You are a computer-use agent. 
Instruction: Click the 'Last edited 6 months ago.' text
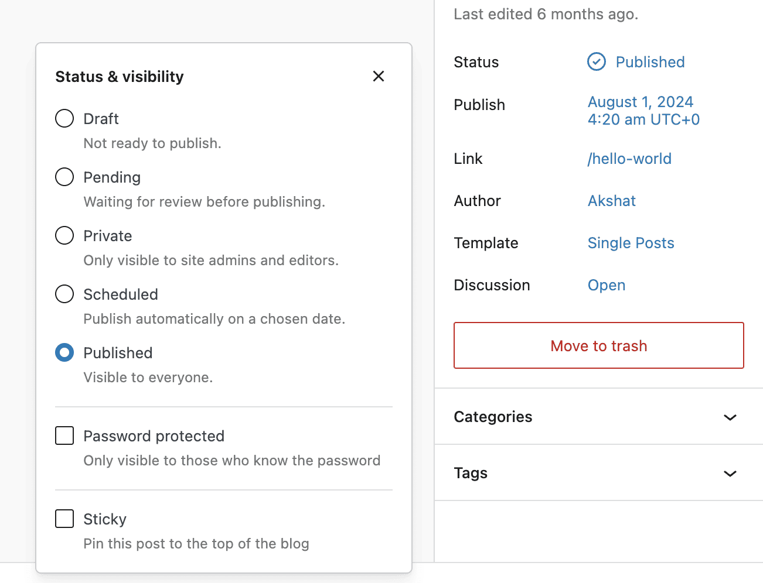[546, 14]
